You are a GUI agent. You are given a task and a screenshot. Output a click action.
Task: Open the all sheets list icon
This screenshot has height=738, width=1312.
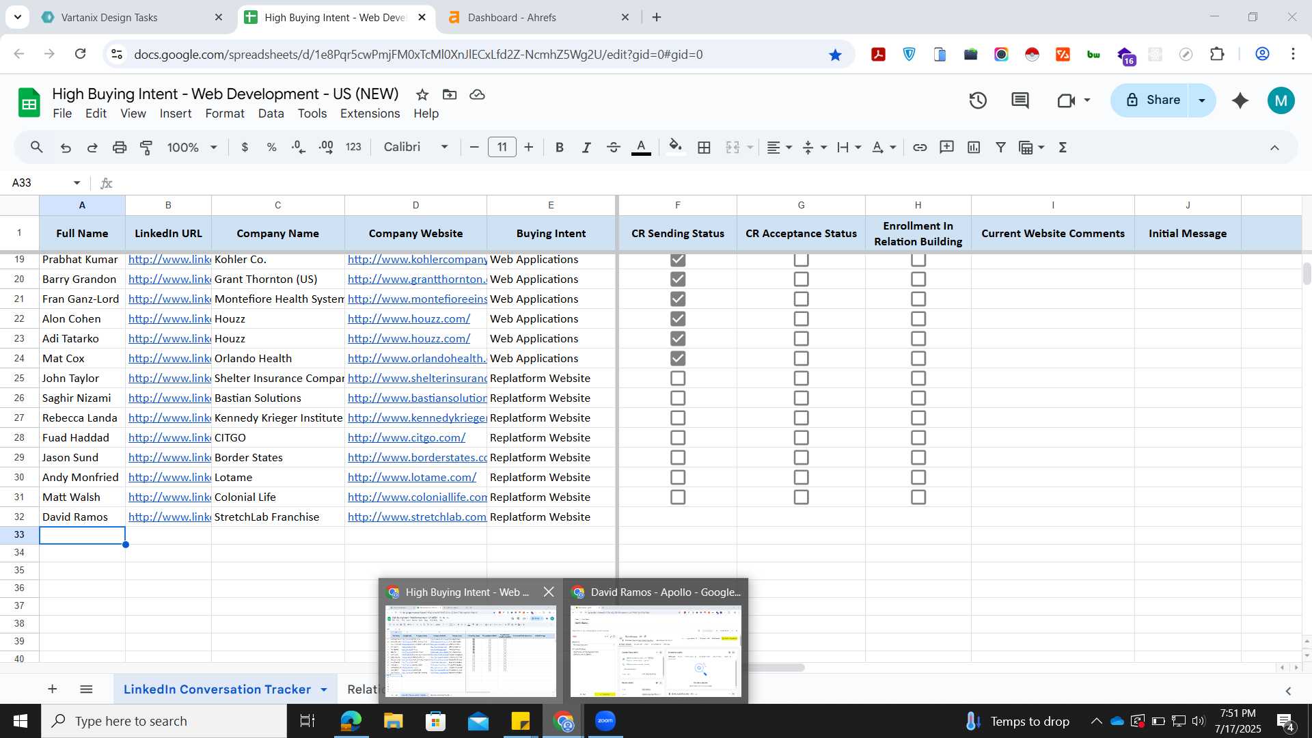[x=86, y=689]
